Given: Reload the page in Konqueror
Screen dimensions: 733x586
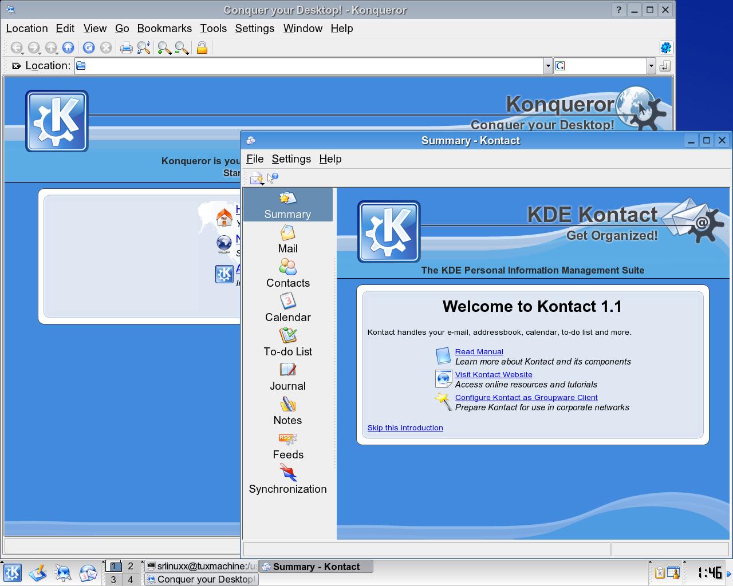Looking at the screenshot, I should (x=89, y=48).
